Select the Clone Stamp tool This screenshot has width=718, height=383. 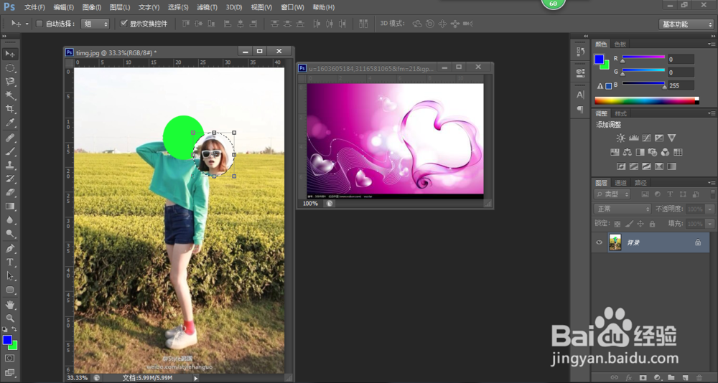click(9, 165)
